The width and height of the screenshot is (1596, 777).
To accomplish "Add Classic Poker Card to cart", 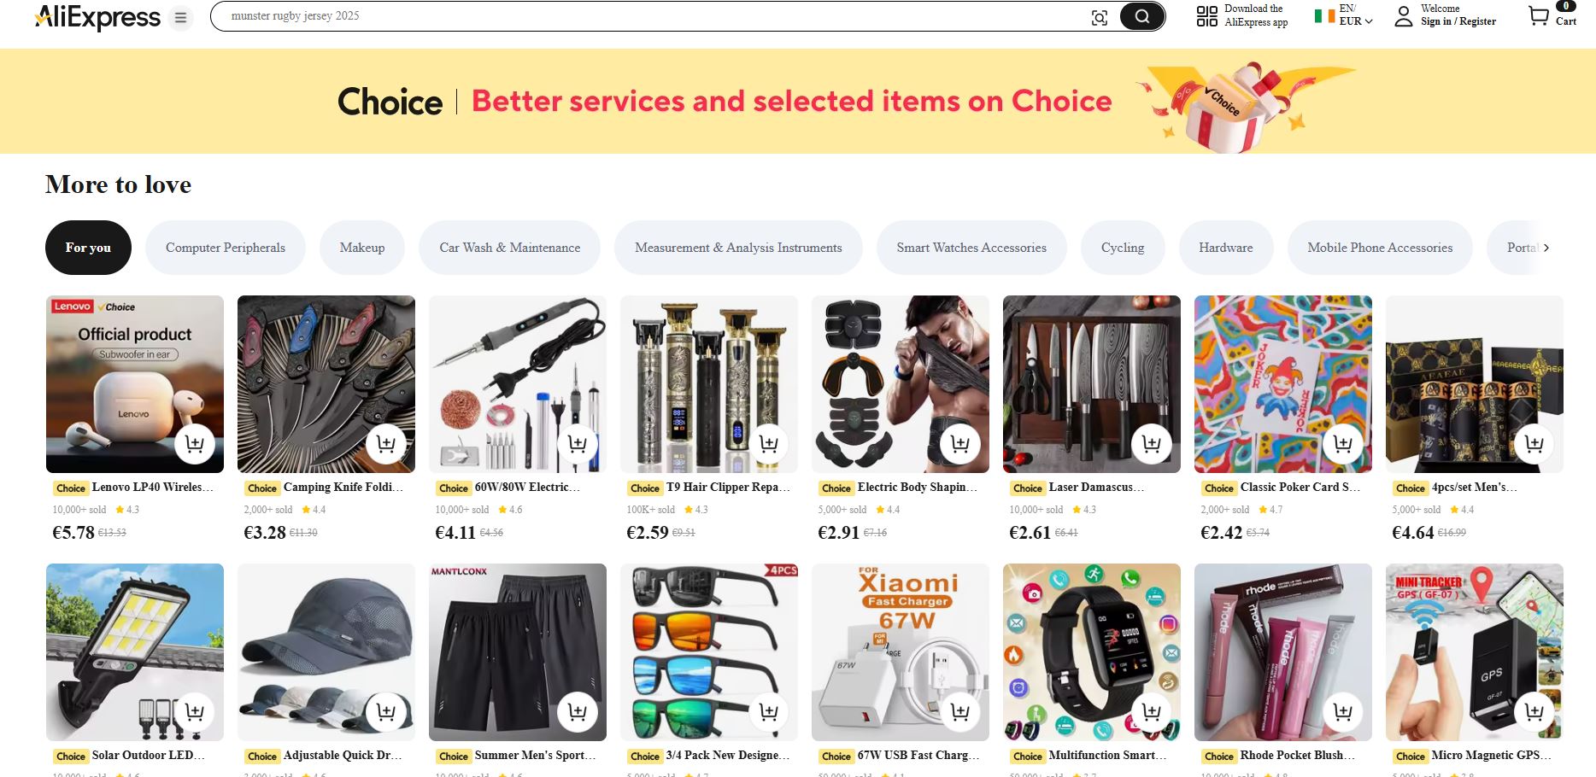I will click(x=1343, y=444).
